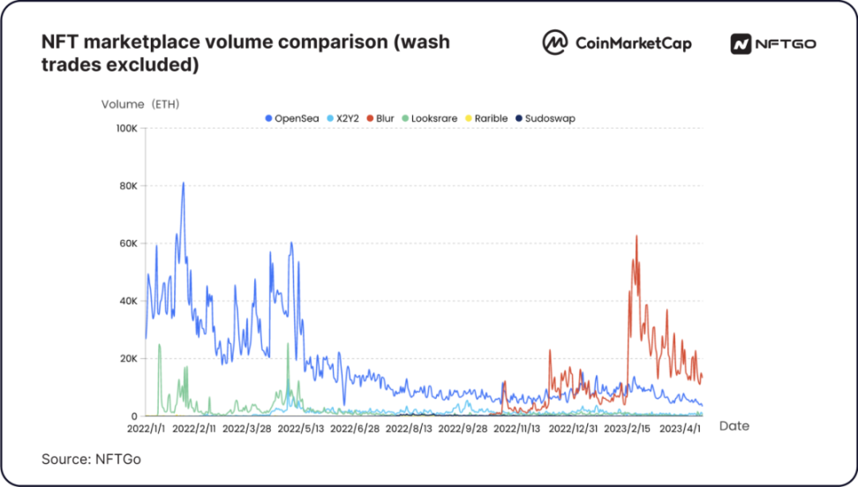
Task: Click the CoinMarketCap logo icon
Action: [x=554, y=42]
